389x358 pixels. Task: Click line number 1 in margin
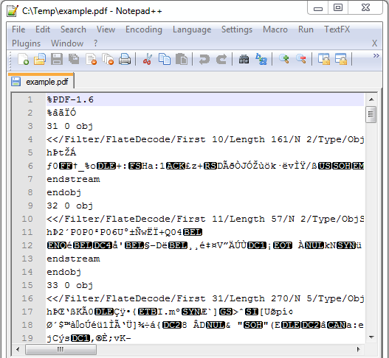point(30,99)
